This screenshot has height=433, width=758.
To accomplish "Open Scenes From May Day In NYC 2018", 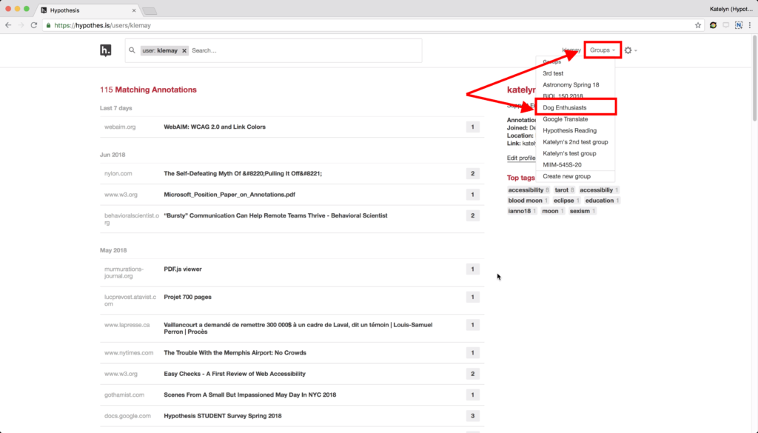I will (250, 395).
